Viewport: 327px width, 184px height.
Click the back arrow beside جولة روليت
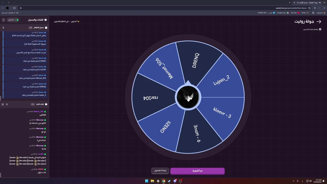(x=319, y=22)
